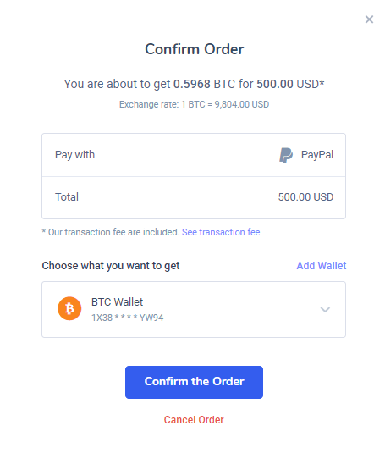This screenshot has height=470, width=385.
Task: Click the exchange rate text
Action: (194, 104)
